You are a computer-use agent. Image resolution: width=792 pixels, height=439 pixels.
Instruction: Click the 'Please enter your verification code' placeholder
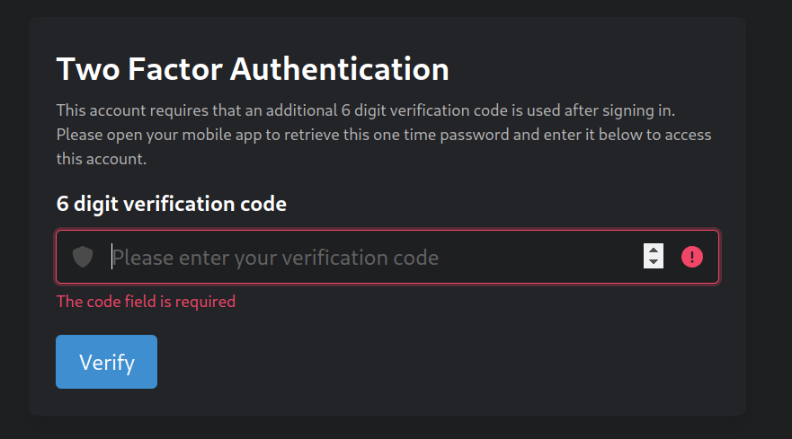click(275, 258)
